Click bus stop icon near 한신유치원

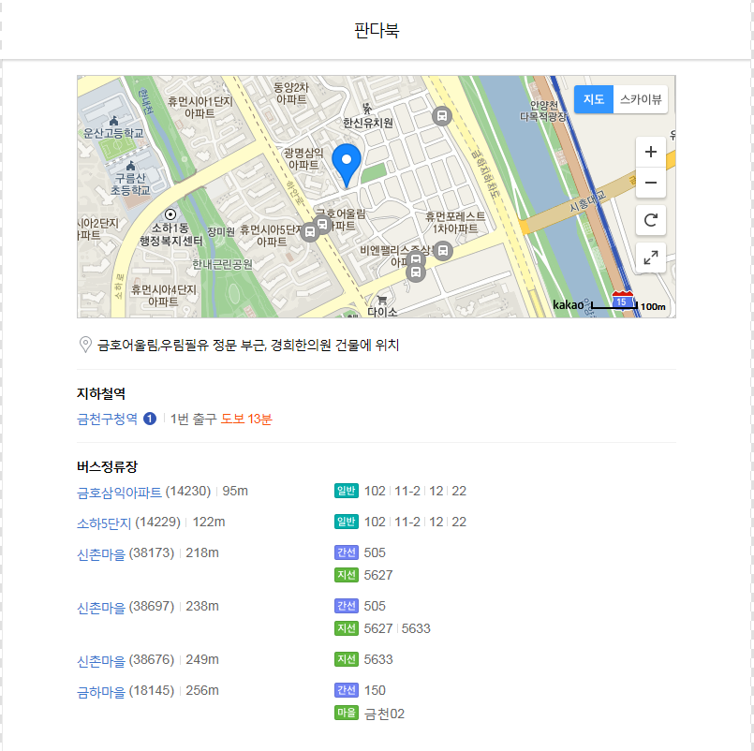[442, 115]
